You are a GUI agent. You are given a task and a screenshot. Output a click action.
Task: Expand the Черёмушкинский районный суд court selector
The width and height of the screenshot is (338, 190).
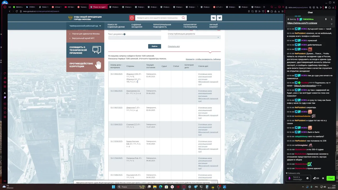[x=85, y=26]
